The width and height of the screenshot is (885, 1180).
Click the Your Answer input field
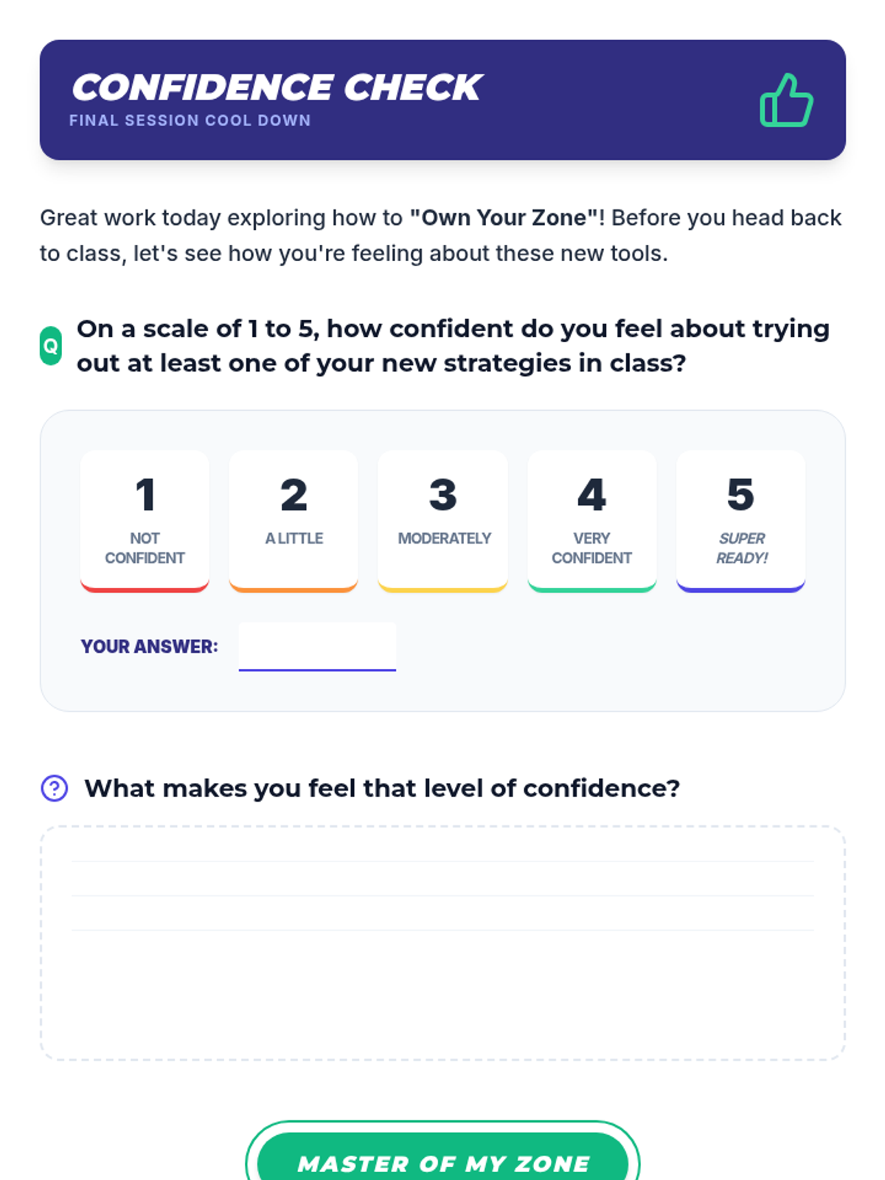317,646
